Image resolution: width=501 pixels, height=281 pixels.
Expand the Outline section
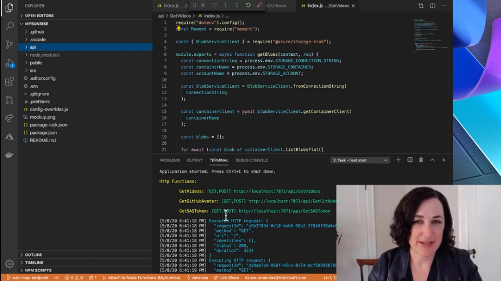33,255
